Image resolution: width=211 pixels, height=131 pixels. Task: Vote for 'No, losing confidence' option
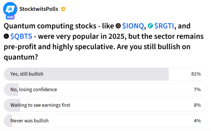(x=105, y=90)
